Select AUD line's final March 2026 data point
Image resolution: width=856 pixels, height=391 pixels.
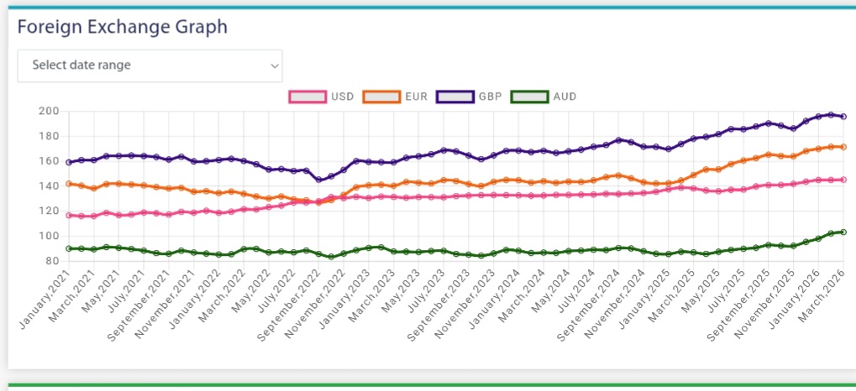(843, 232)
